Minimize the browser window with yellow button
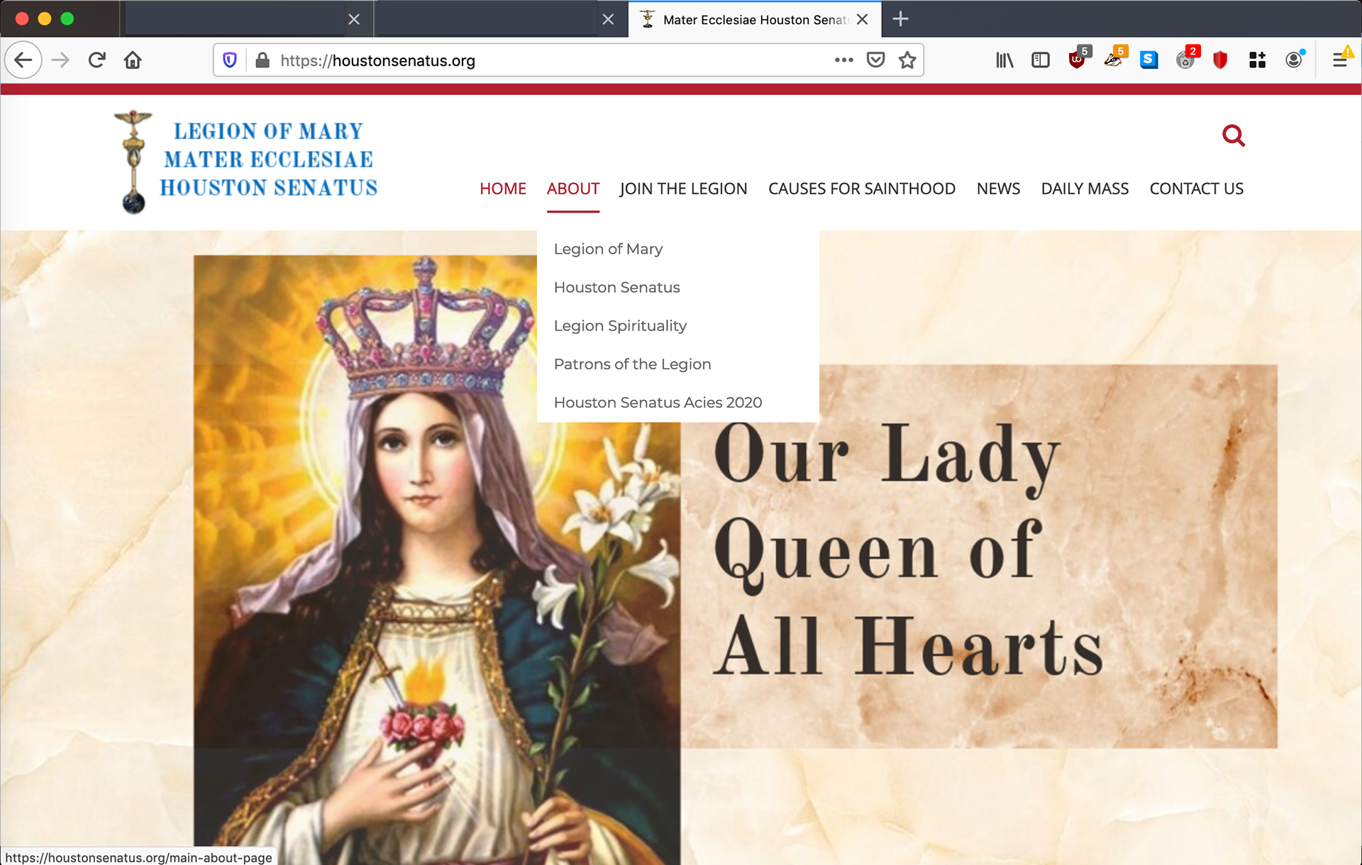The image size is (1362, 865). click(x=45, y=19)
